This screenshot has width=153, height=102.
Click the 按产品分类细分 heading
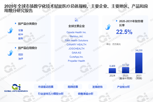pyautogui.click(x=28, y=24)
